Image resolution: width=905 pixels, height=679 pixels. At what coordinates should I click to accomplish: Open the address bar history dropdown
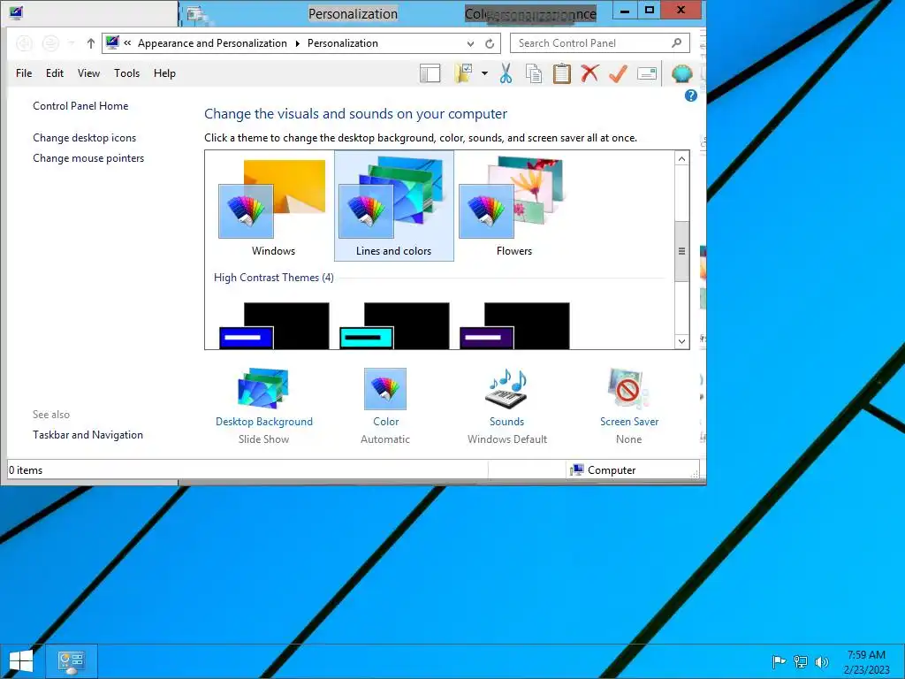pos(470,43)
